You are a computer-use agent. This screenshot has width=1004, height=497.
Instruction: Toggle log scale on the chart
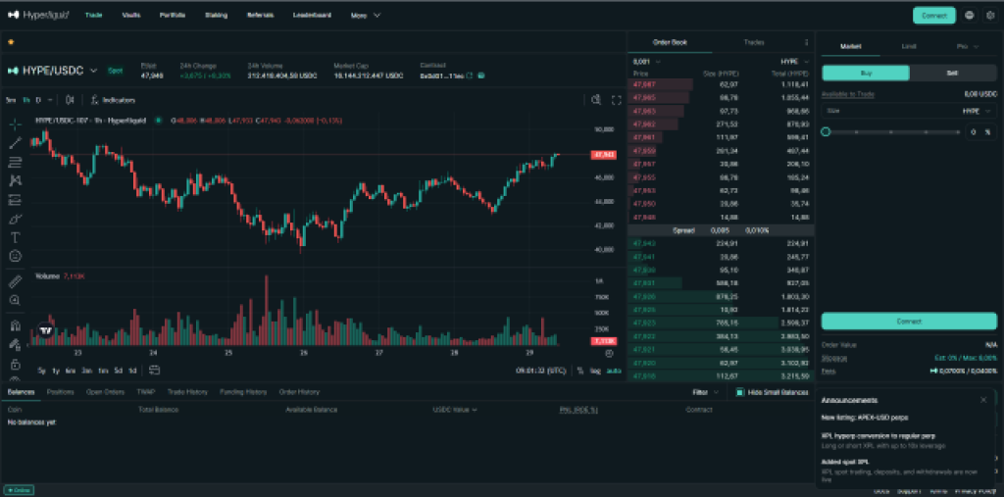[x=595, y=371]
